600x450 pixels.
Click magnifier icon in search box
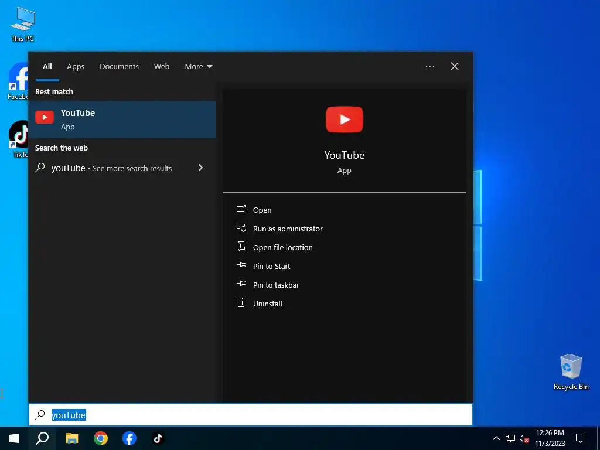tap(40, 414)
